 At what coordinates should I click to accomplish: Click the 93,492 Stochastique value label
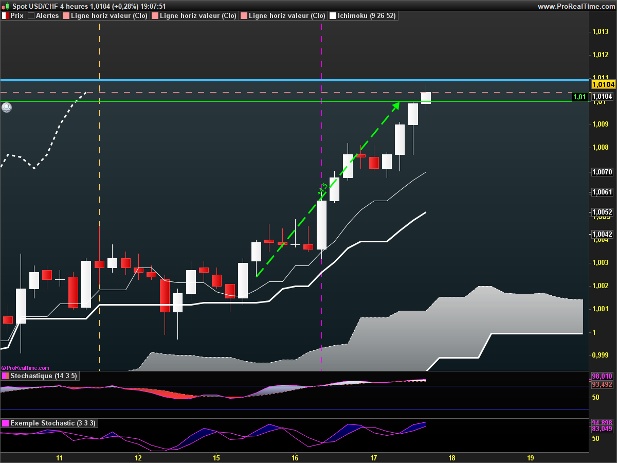[x=602, y=384]
